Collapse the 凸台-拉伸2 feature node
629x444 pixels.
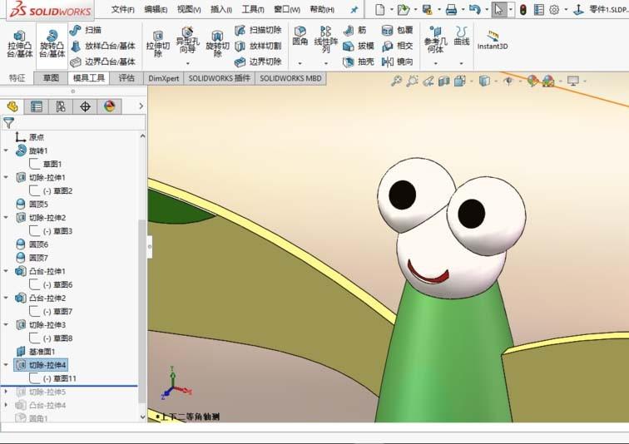tap(6, 298)
